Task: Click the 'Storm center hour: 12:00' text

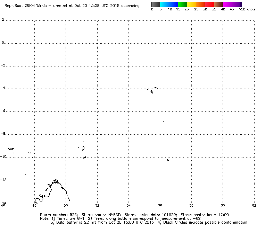Action: click(x=205, y=215)
